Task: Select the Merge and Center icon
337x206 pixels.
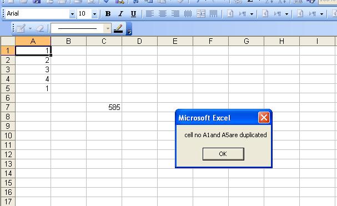Action: tap(201, 14)
